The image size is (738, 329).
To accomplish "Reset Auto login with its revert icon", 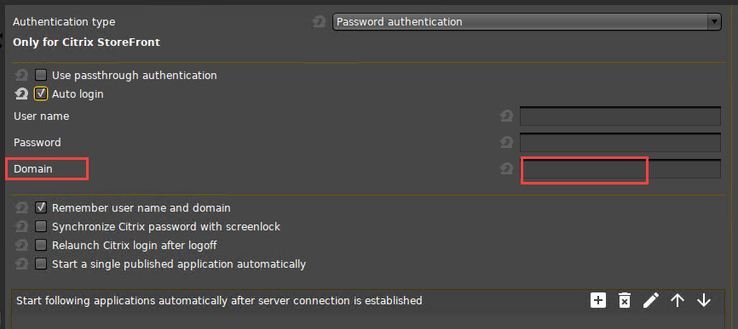I will 21,94.
